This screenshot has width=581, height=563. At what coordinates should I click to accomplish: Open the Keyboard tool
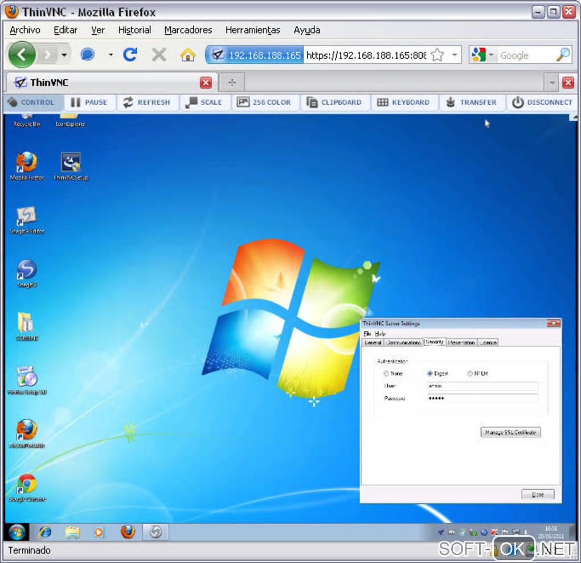point(403,103)
